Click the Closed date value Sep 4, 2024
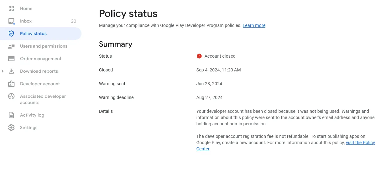 coord(218,70)
